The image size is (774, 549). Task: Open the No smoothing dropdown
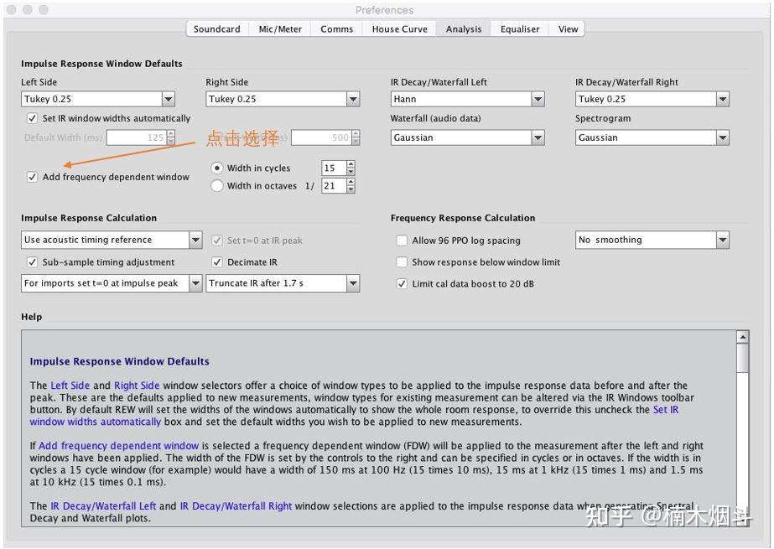652,241
